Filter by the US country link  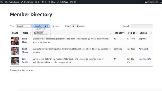[x=115, y=39]
